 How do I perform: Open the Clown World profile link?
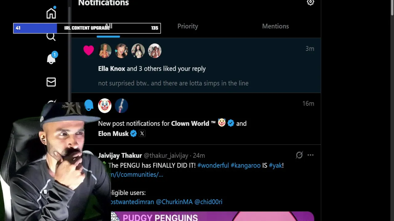point(190,123)
